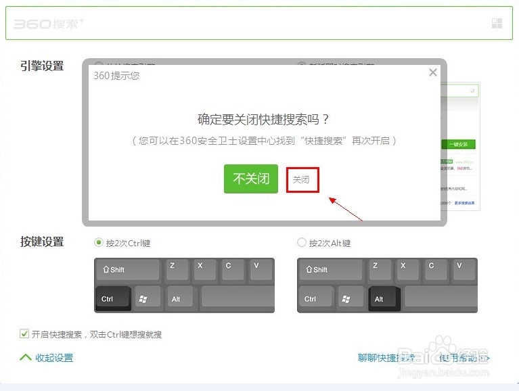
Task: Click the 关闭 button in dialog
Action: coord(302,180)
